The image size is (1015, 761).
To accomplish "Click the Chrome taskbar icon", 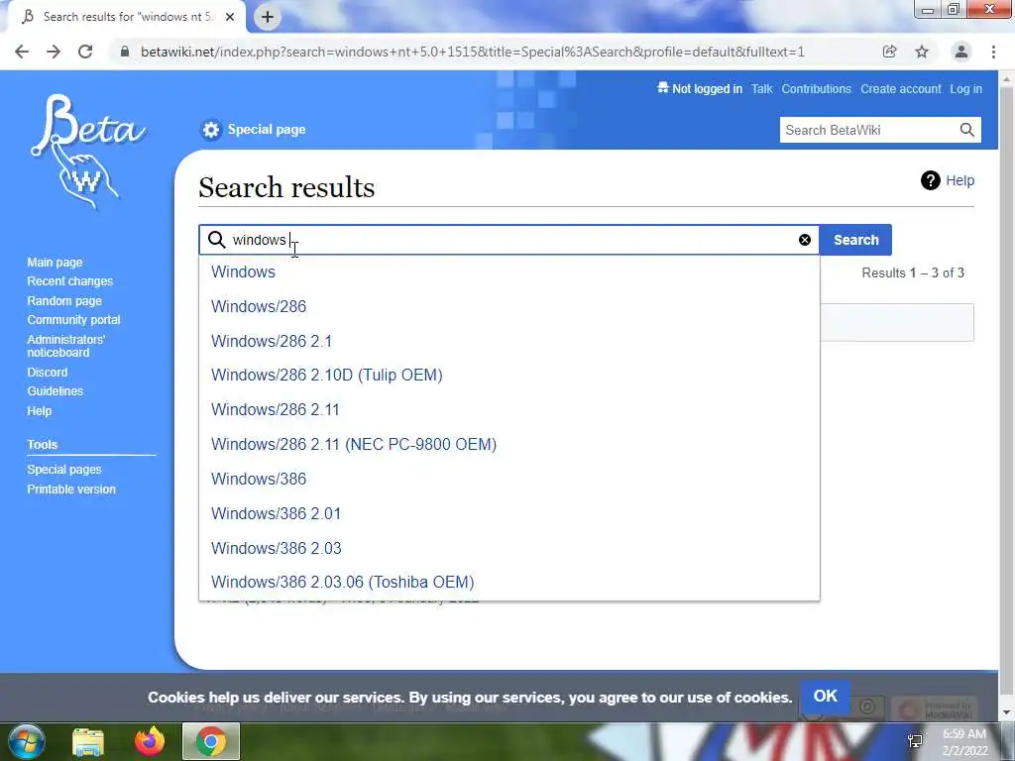I will [211, 741].
